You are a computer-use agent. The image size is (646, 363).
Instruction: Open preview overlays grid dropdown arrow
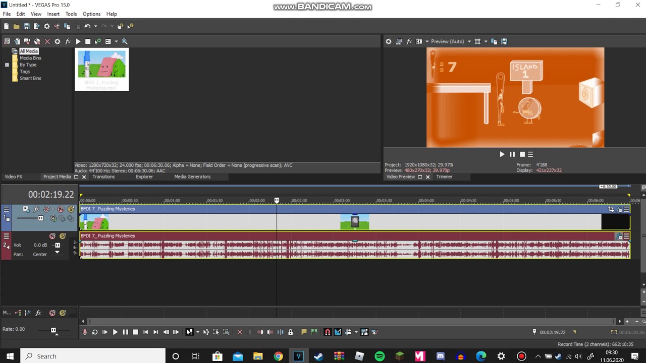(x=486, y=41)
